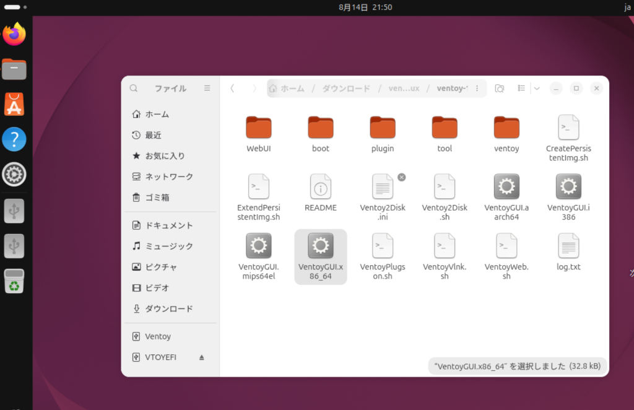
Task: Select the VentoyGUI.mips64el executable
Action: [x=259, y=256]
